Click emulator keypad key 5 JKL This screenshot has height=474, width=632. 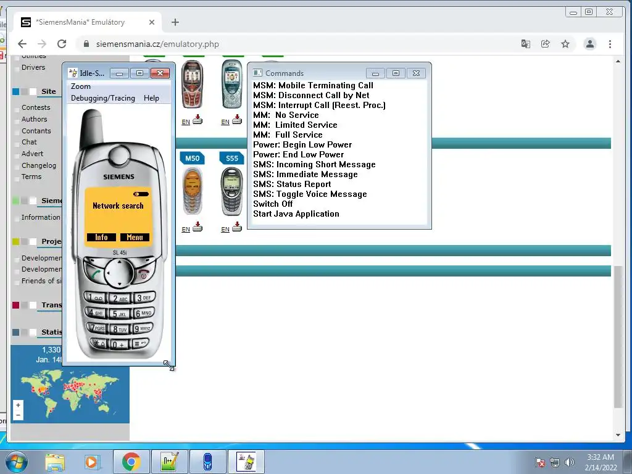(119, 314)
